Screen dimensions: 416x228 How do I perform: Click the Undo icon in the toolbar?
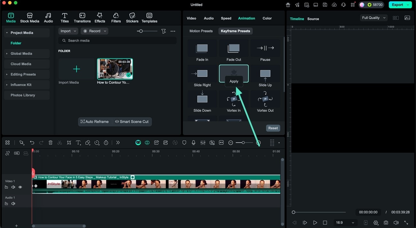point(32,142)
